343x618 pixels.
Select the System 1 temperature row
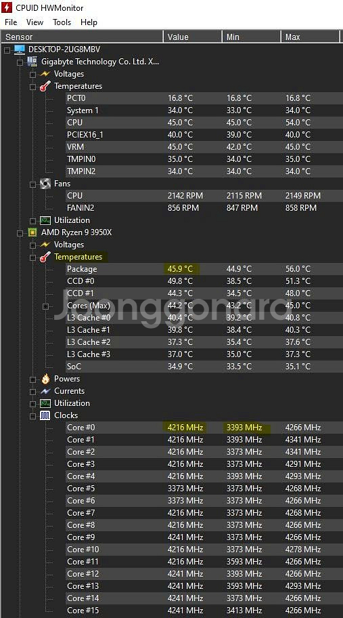click(204, 110)
